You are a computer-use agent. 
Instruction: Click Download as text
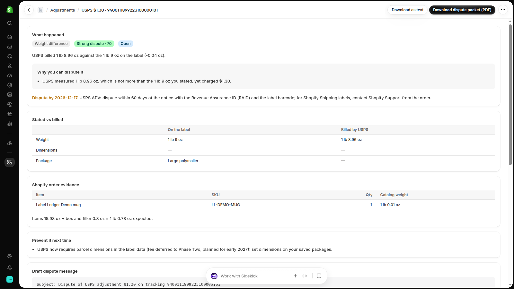tap(407, 10)
